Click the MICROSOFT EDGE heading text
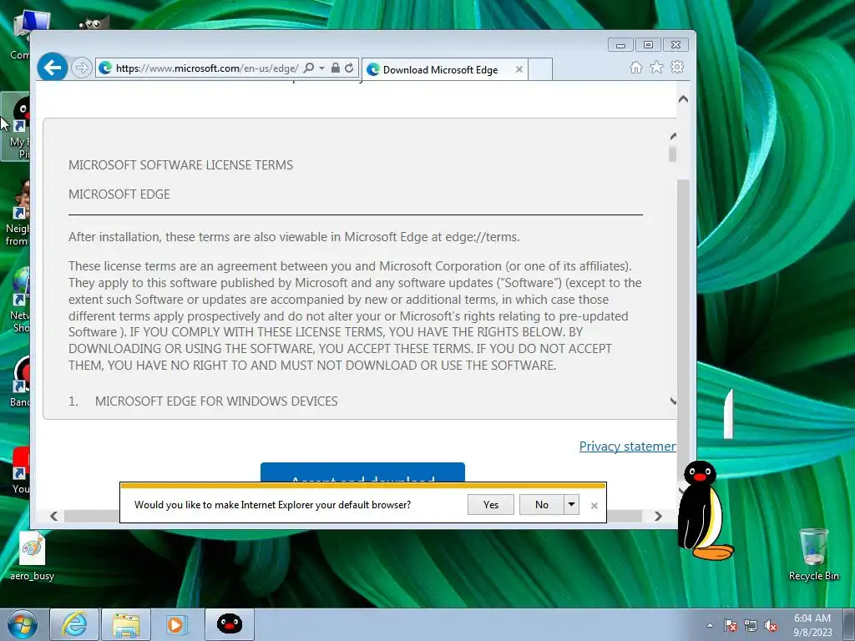855x641 pixels. (x=119, y=194)
